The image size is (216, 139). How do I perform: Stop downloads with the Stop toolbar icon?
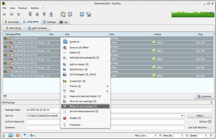[19, 14]
